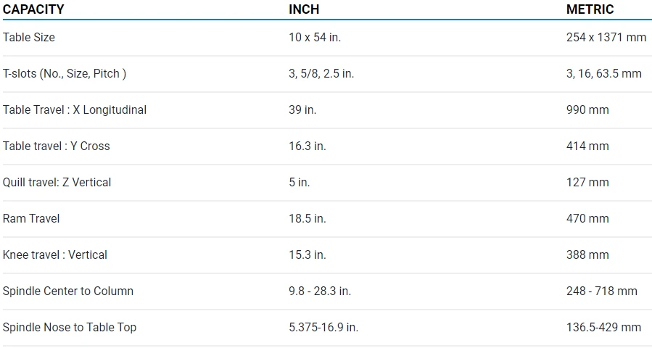Select the T-slots (No., Size, Pitch) label

click(65, 73)
